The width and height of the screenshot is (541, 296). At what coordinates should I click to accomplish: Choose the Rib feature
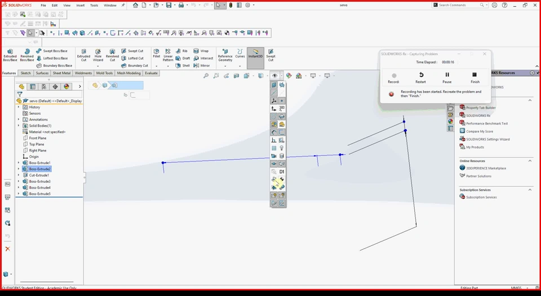181,51
